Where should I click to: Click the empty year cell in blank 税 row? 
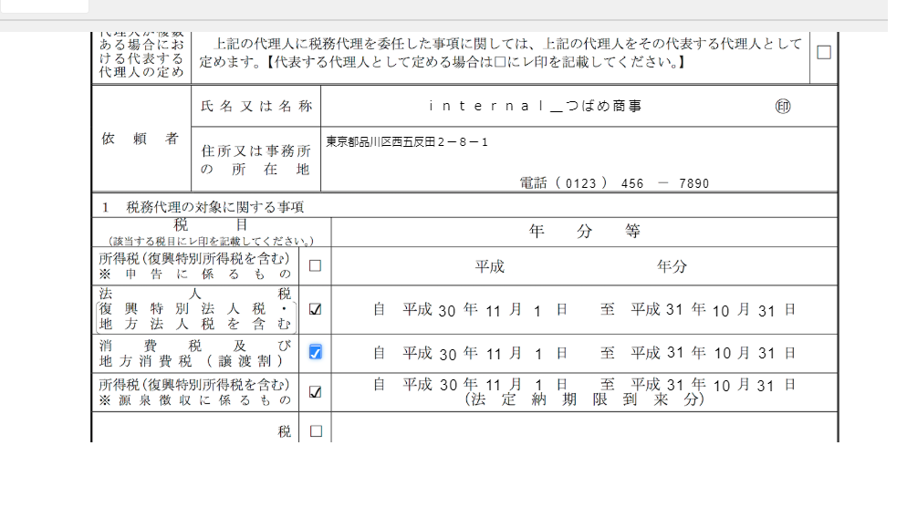584,428
